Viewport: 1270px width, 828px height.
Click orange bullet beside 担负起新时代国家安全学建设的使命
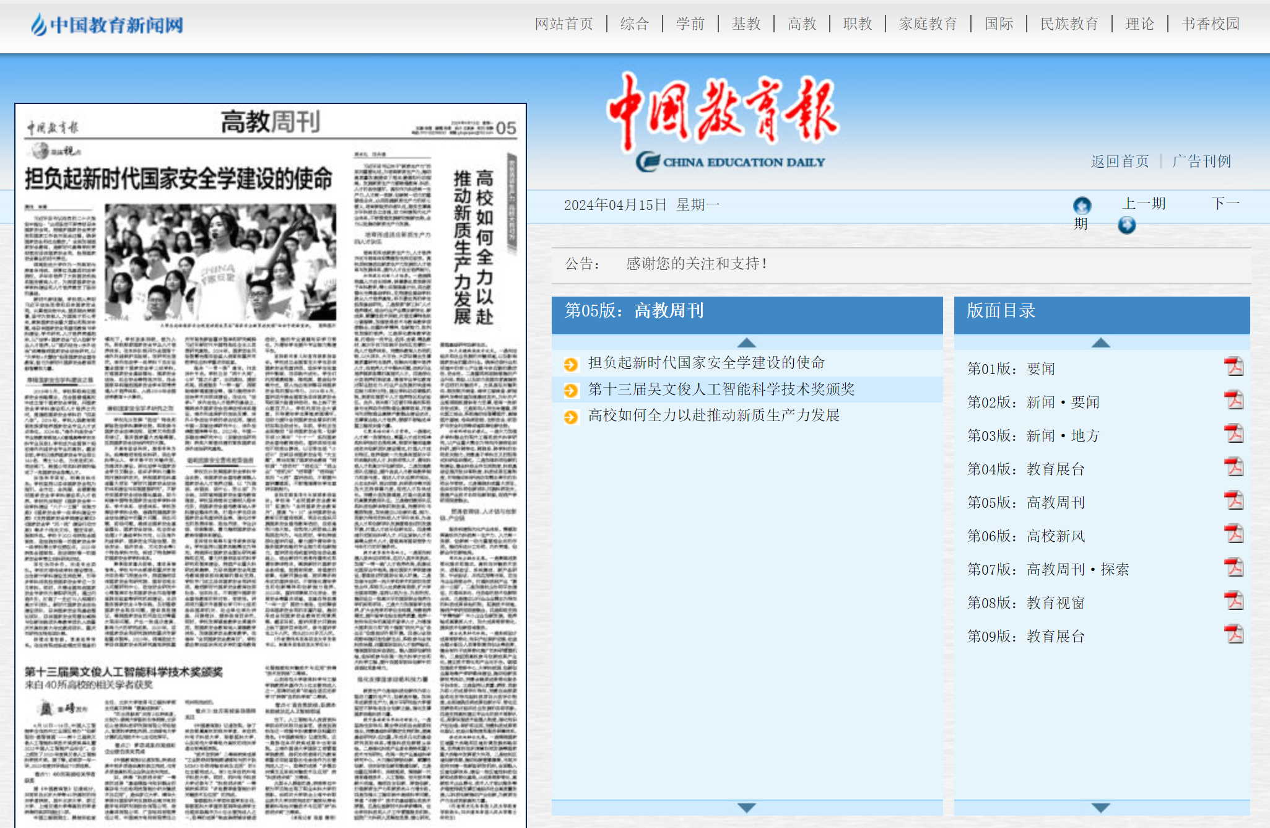571,364
